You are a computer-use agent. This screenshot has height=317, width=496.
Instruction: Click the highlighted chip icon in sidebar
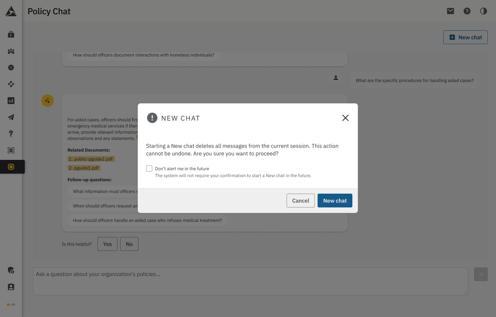(x=11, y=167)
